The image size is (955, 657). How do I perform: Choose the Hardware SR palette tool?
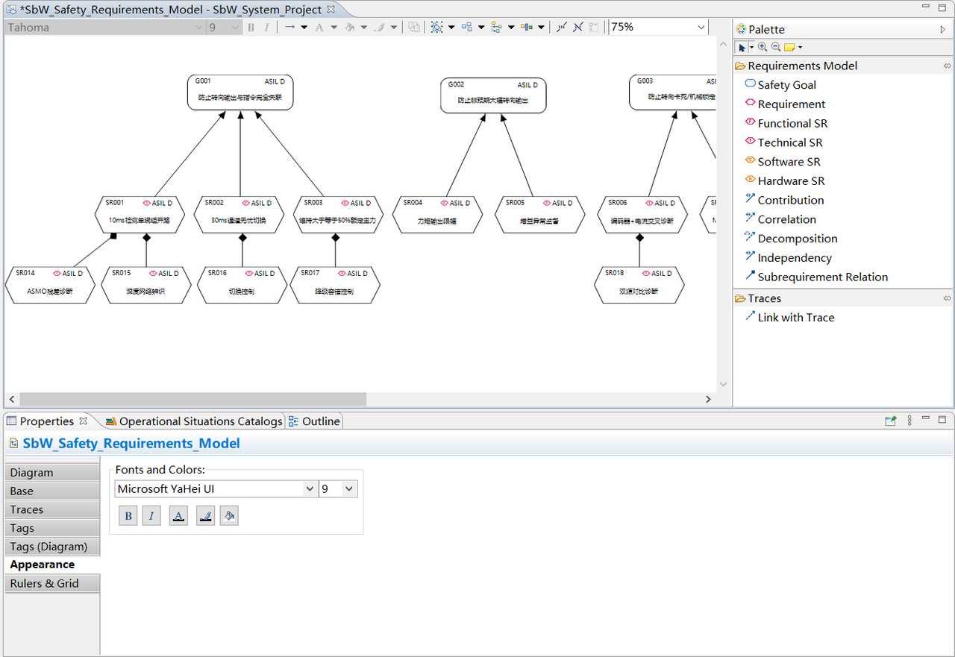[x=785, y=180]
